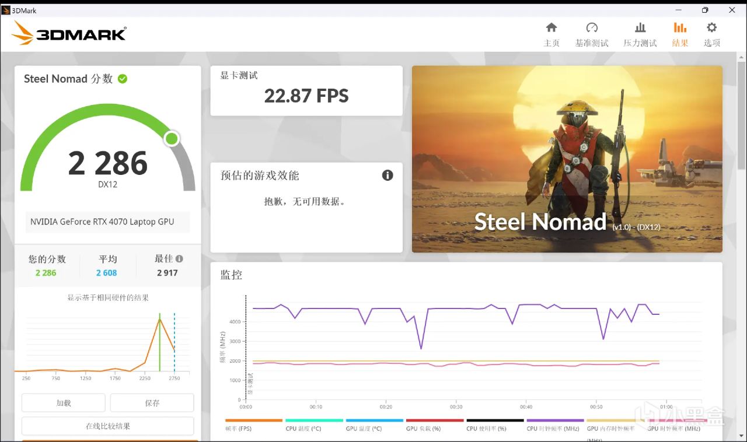747x442 pixels.
Task: Open 选项 options via gear icon
Action: coord(711,34)
